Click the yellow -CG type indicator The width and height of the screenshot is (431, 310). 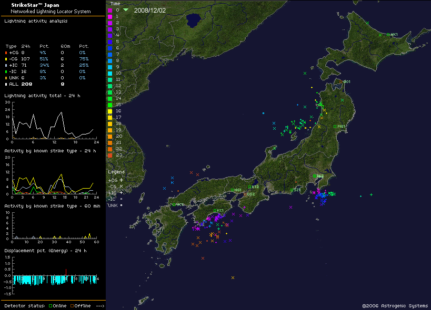[6, 59]
